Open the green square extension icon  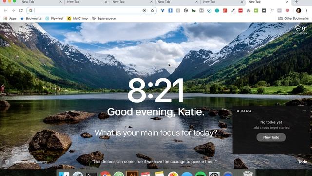(x=256, y=11)
